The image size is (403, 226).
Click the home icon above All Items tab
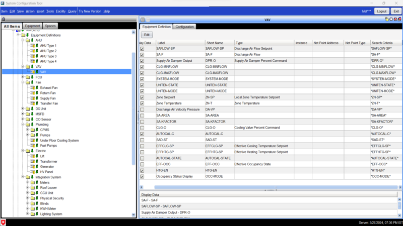coord(4,19)
